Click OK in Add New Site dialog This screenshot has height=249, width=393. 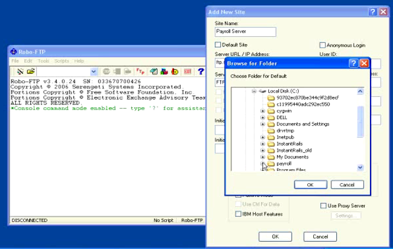tap(275, 236)
